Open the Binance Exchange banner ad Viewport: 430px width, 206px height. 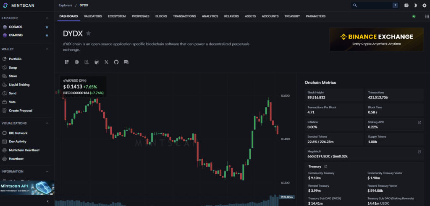click(x=377, y=39)
